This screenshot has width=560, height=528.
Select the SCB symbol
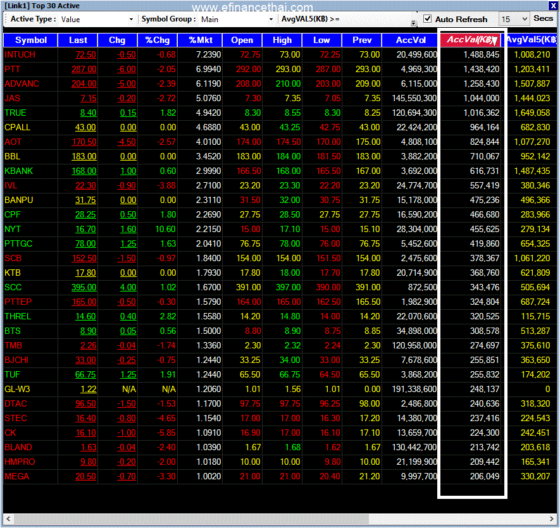pos(13,258)
